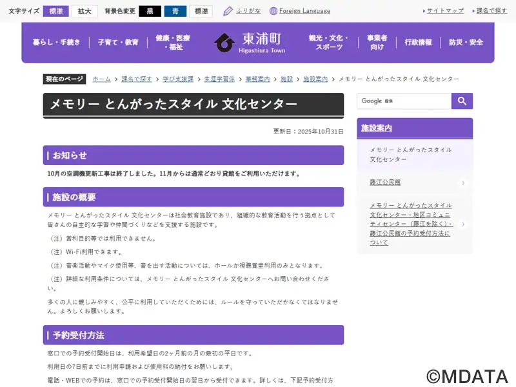Switch background color to black (黒)
Viewport: 516px width, 387px height.
click(x=150, y=11)
